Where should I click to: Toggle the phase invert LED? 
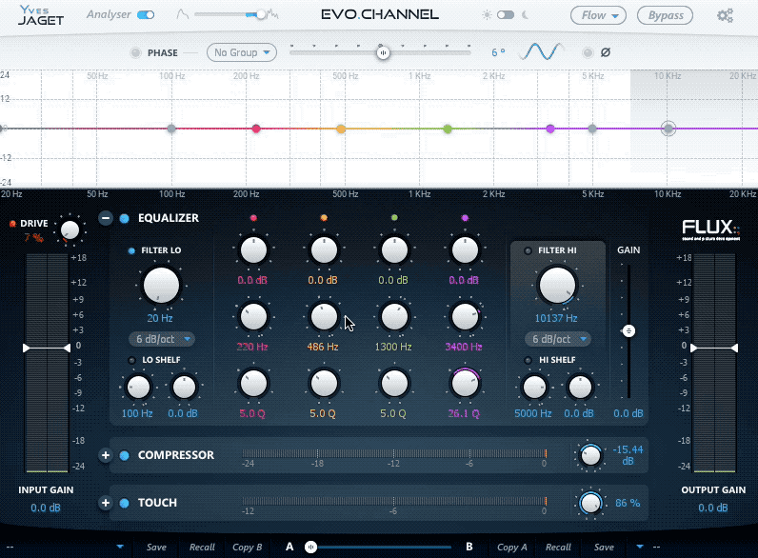[x=588, y=52]
